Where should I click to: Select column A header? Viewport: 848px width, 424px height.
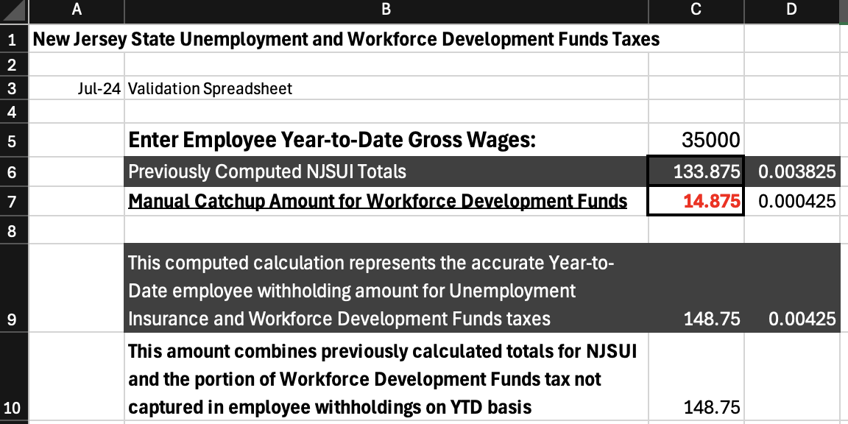point(76,11)
